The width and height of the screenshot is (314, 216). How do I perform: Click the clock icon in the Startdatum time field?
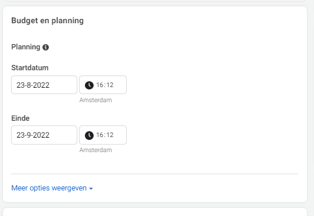click(89, 85)
